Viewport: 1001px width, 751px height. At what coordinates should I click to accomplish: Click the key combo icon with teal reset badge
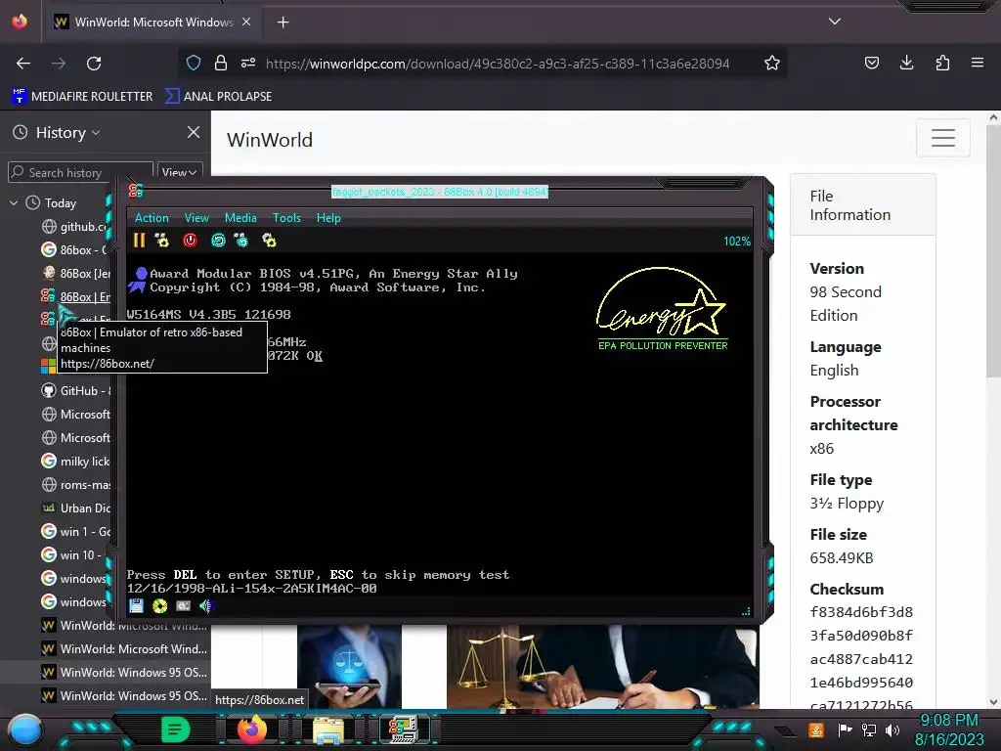click(x=241, y=241)
